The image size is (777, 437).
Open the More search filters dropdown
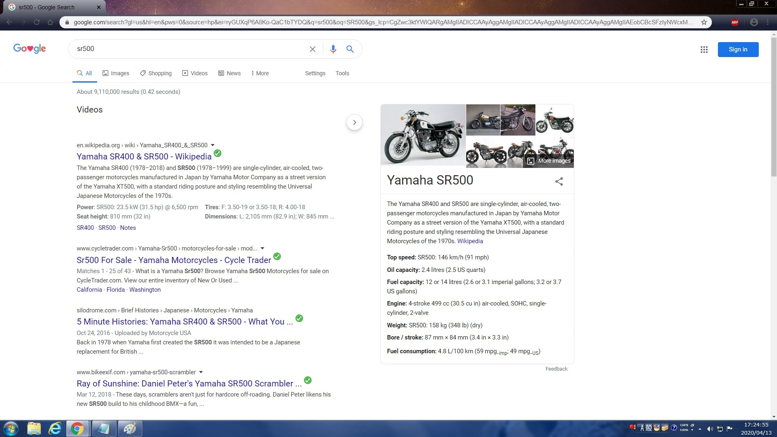(260, 73)
